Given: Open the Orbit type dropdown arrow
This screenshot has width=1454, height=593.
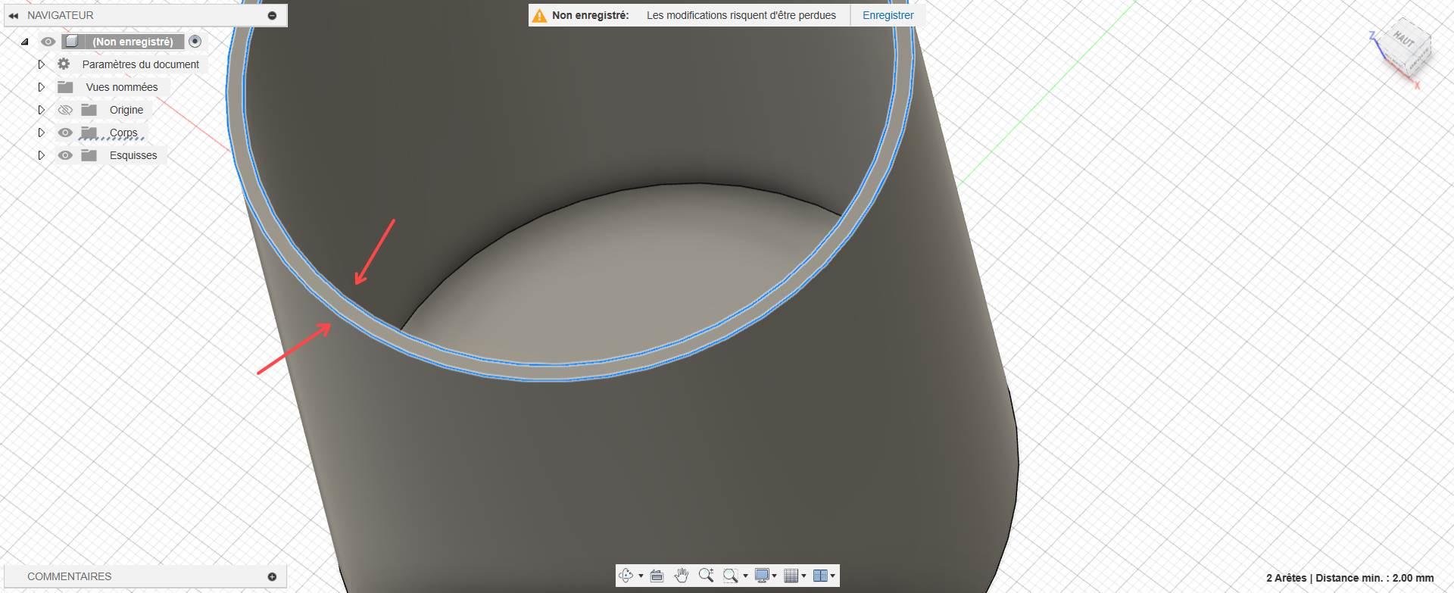Looking at the screenshot, I should [641, 576].
